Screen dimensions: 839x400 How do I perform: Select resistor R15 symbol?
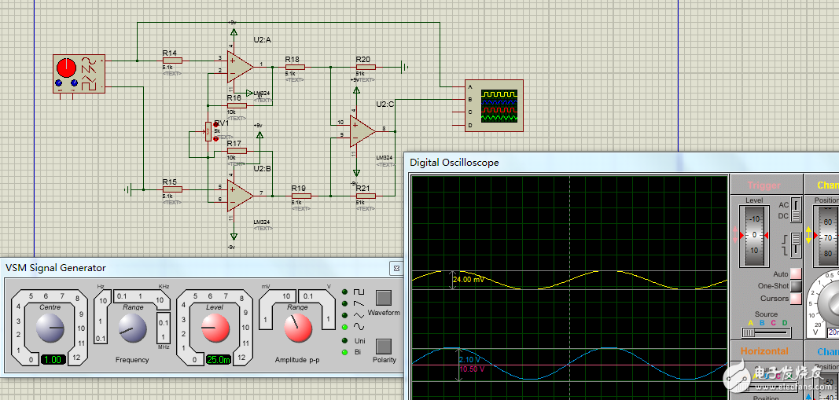[172, 189]
